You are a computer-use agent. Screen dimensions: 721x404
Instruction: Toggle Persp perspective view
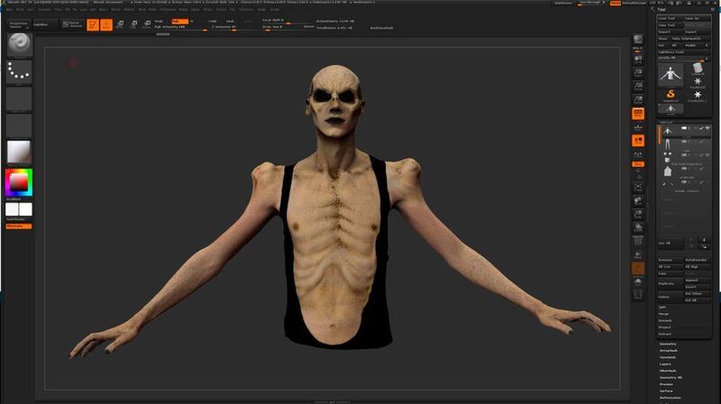638,113
